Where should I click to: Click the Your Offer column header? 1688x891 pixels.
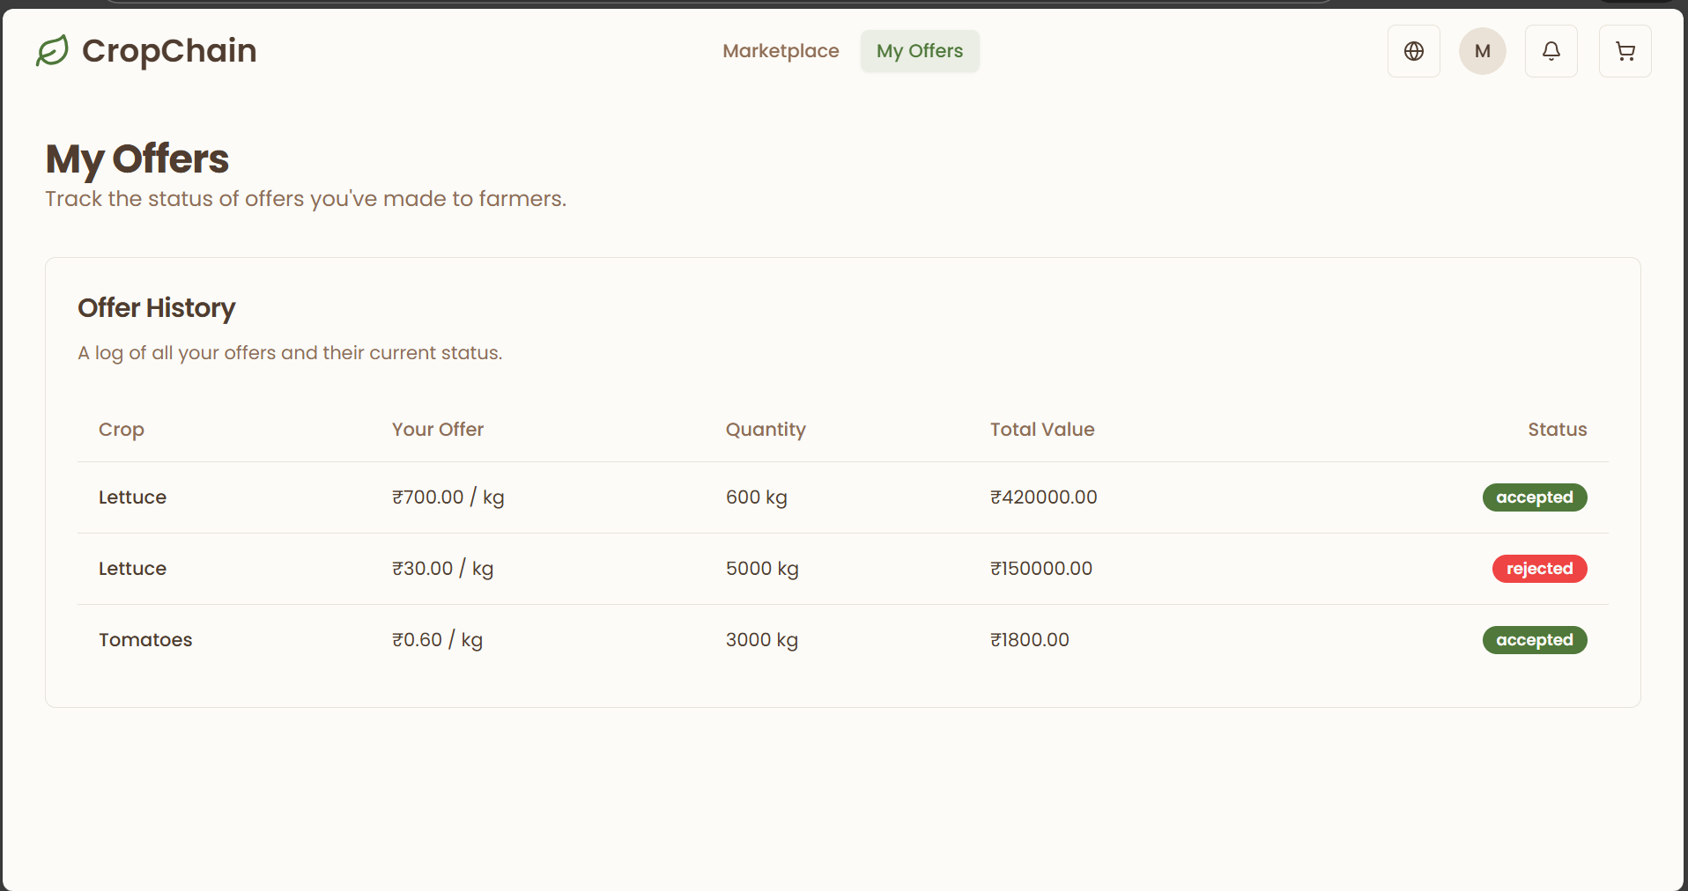click(438, 430)
